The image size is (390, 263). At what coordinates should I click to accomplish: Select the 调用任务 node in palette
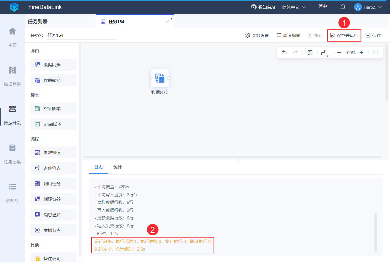pos(53,184)
